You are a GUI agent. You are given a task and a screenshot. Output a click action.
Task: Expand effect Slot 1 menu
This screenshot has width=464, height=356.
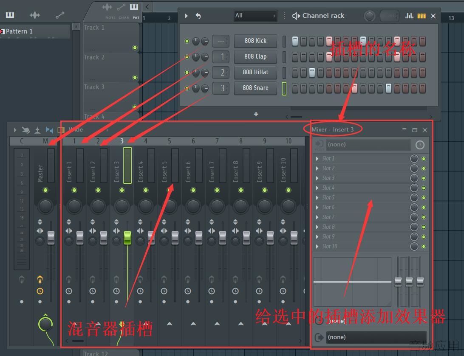coord(317,159)
